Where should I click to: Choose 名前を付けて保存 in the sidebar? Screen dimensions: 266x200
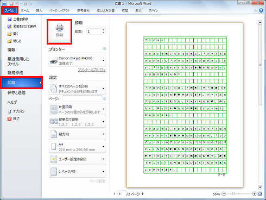[x=22, y=27]
